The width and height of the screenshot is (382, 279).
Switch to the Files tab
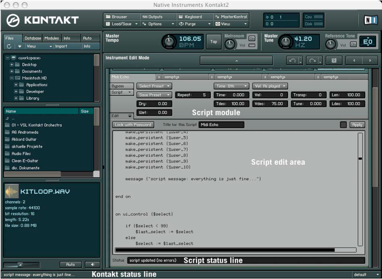(x=13, y=38)
